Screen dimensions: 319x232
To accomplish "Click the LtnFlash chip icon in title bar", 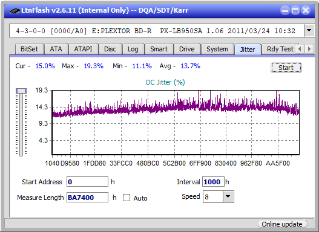I will [x=15, y=10].
